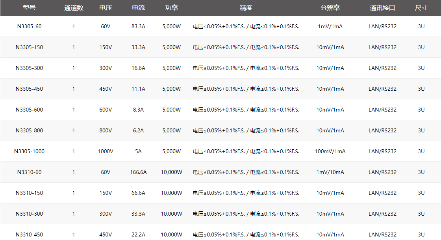The height and width of the screenshot is (240, 441).
Task: Click the 尺寸 column header
Action: coord(421,8)
